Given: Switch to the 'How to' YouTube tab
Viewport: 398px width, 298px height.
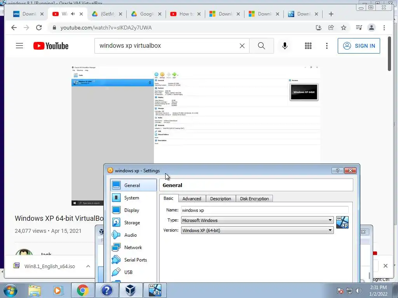Looking at the screenshot, I should [185, 14].
